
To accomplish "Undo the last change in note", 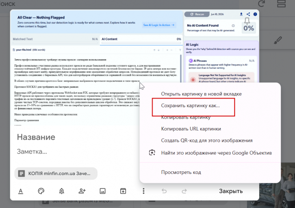I will (x=164, y=191).
